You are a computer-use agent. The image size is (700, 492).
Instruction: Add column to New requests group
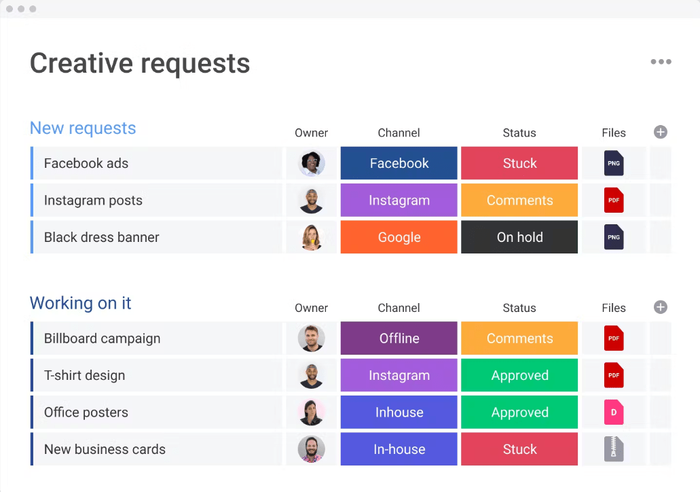[x=660, y=132]
